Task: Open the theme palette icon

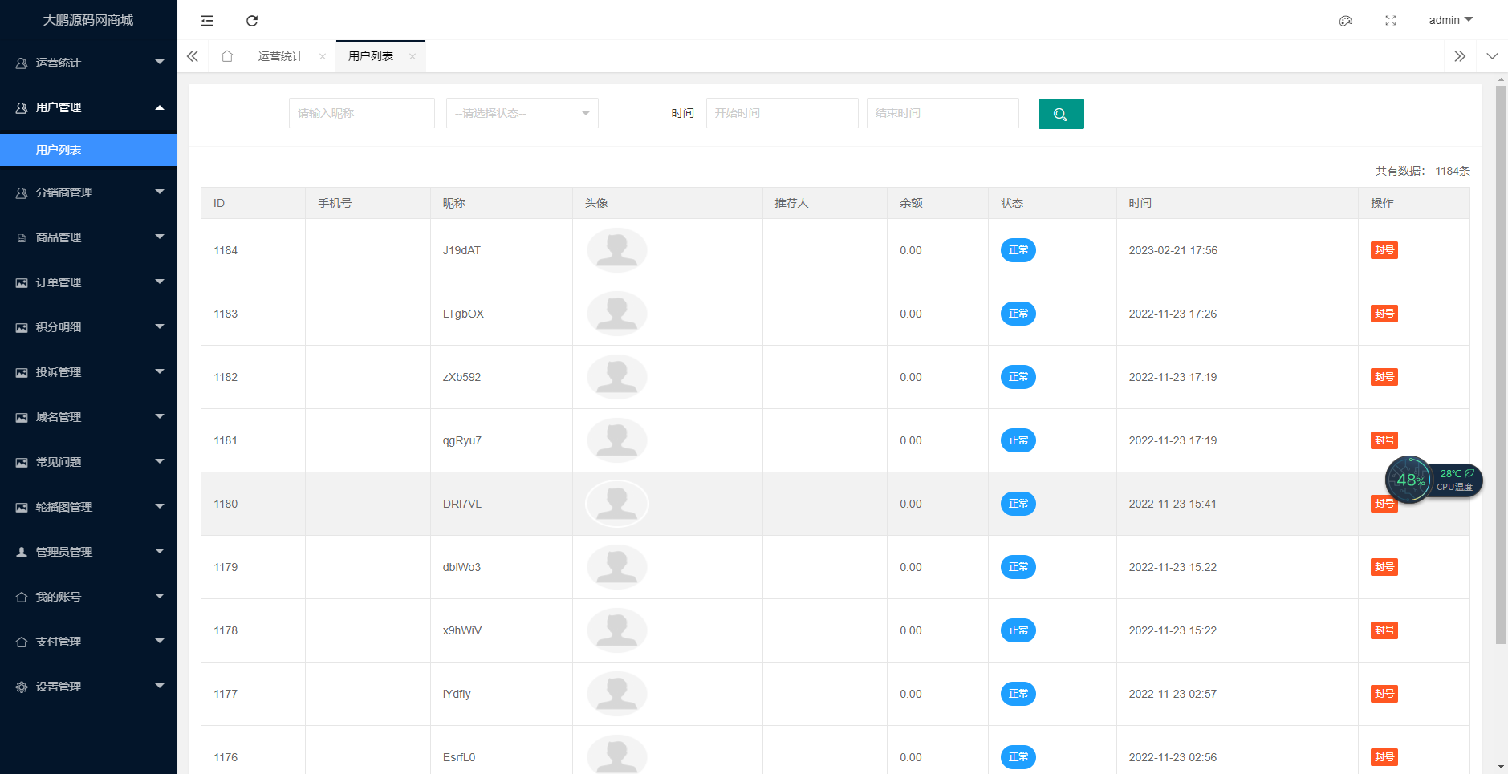Action: [x=1346, y=21]
